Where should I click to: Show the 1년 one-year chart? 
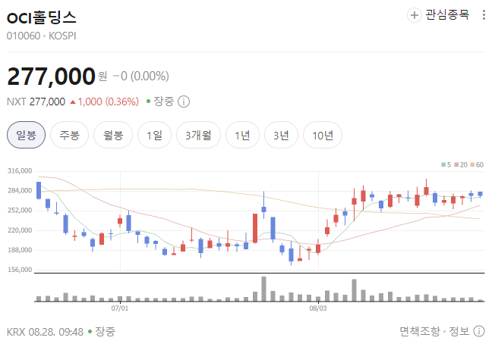[242, 135]
